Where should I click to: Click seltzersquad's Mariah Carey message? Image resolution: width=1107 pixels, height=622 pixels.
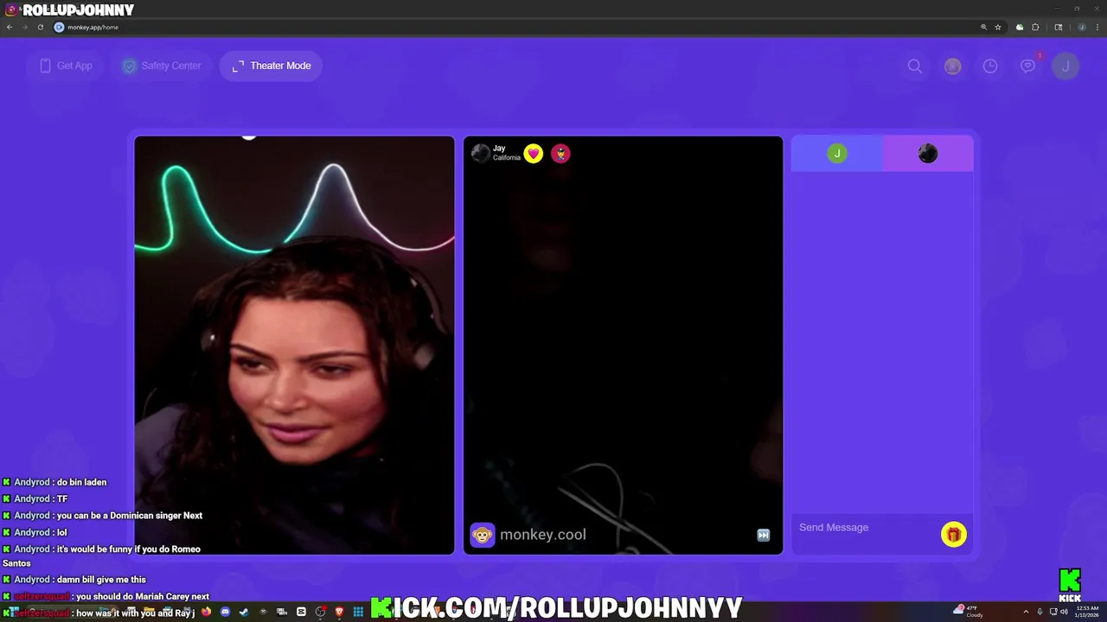pyautogui.click(x=143, y=596)
